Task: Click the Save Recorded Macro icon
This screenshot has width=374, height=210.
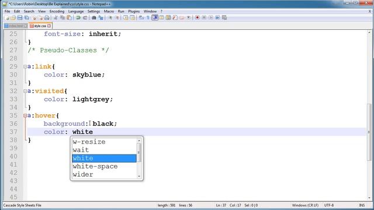Action: point(224,17)
